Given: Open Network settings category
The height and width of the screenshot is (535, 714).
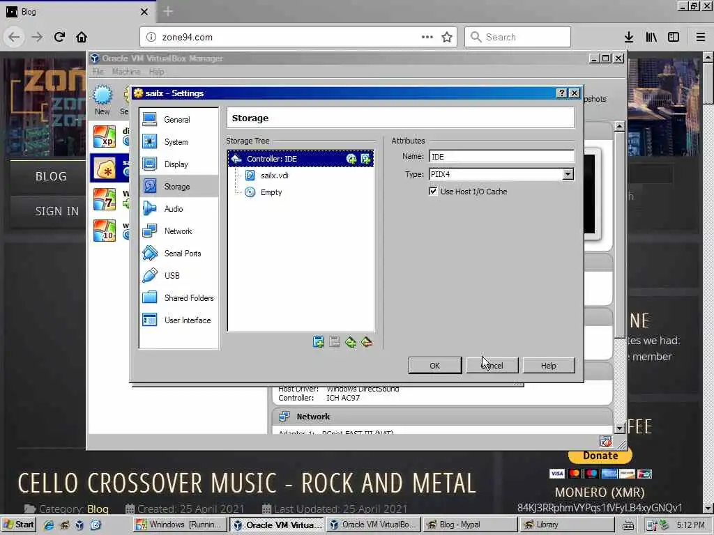Looking at the screenshot, I should tap(178, 231).
